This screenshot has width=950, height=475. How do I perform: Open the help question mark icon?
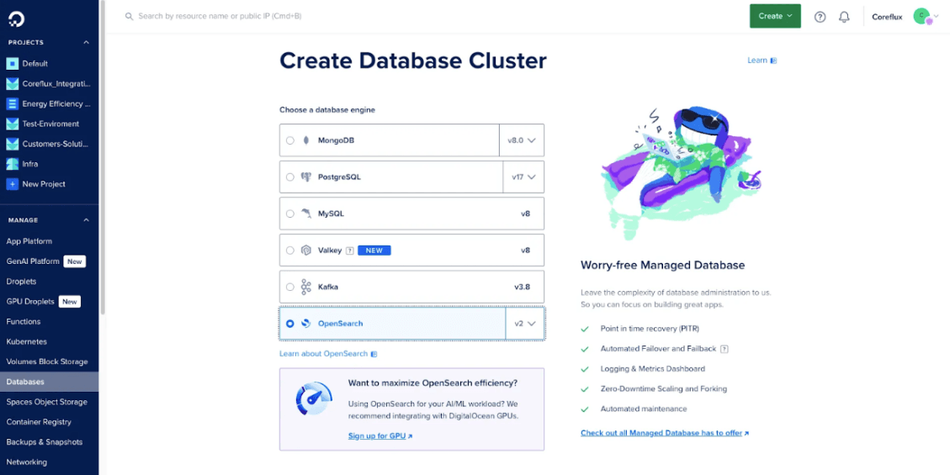tap(820, 17)
